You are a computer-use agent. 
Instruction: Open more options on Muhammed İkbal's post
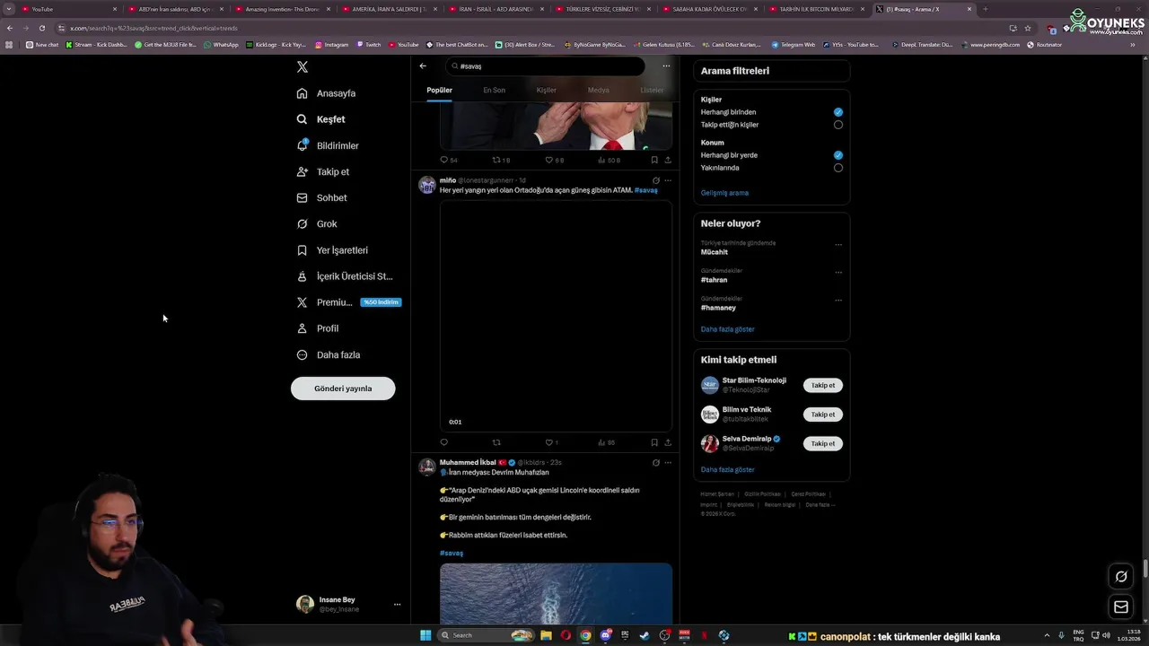coord(668,463)
